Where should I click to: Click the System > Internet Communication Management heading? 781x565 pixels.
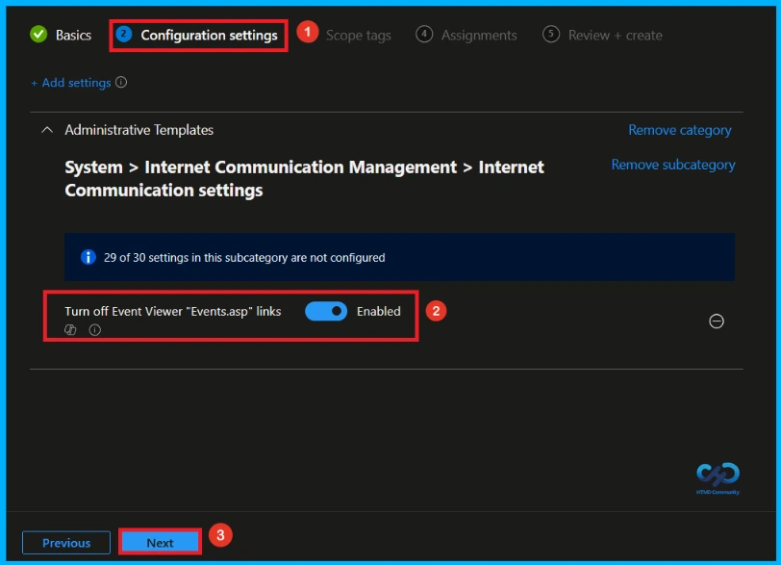tap(304, 178)
